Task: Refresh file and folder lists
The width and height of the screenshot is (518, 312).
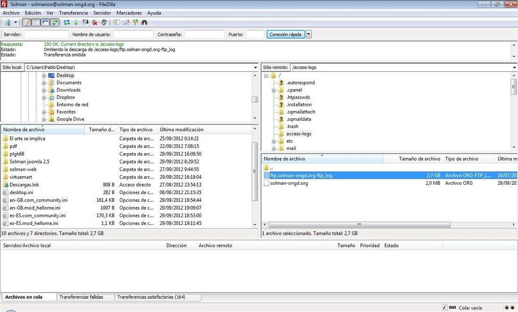Action: click(x=67, y=23)
